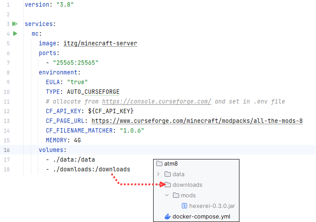Click the AUTO_CURSEFORGE type value

pos(93,92)
